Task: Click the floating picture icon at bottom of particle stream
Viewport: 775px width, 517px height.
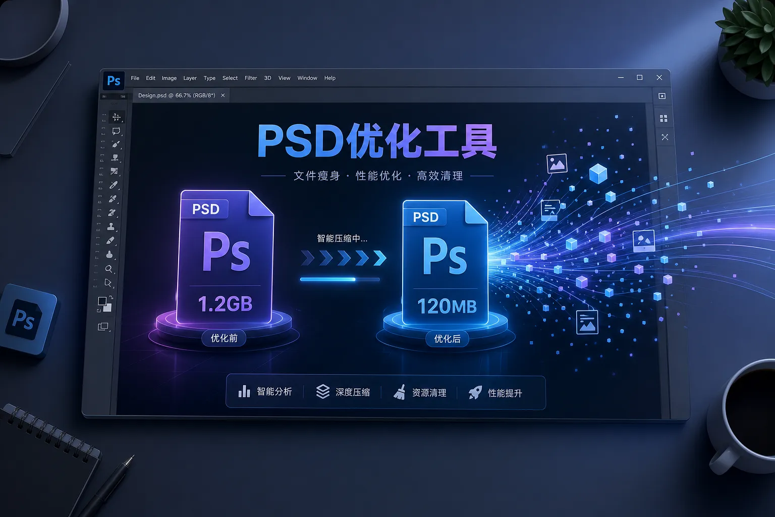Action: tap(587, 322)
